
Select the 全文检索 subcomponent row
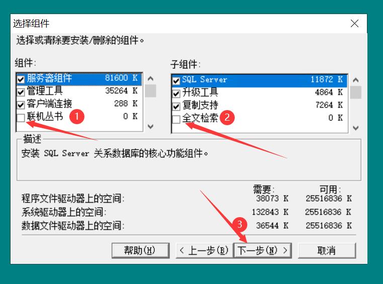point(260,118)
